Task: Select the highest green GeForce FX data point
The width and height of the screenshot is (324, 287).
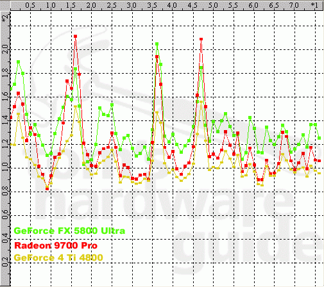Action: (157, 44)
